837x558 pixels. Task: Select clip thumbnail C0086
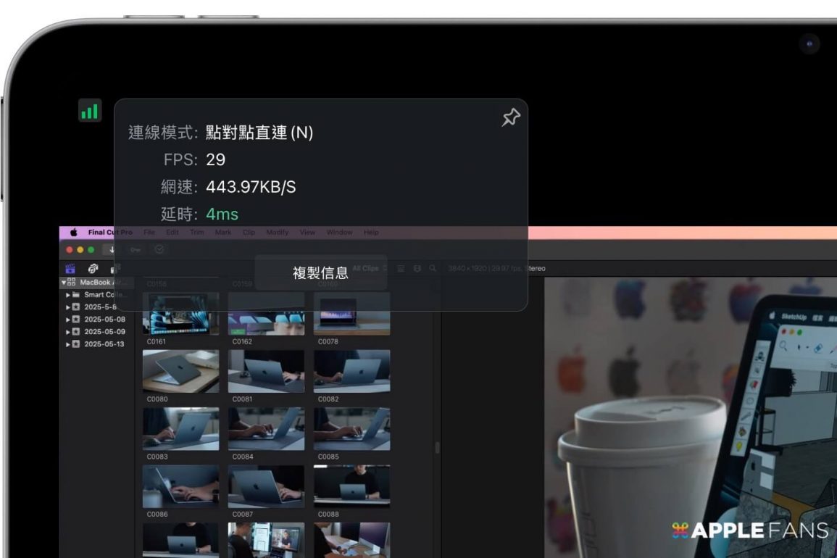point(180,486)
